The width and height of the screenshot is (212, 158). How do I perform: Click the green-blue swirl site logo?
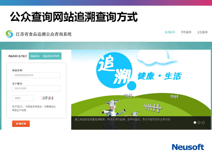pyautogui.click(x=9, y=34)
